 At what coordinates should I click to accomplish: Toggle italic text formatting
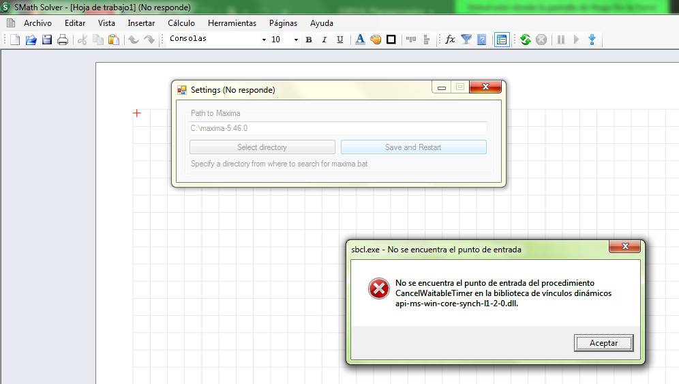pyautogui.click(x=325, y=40)
